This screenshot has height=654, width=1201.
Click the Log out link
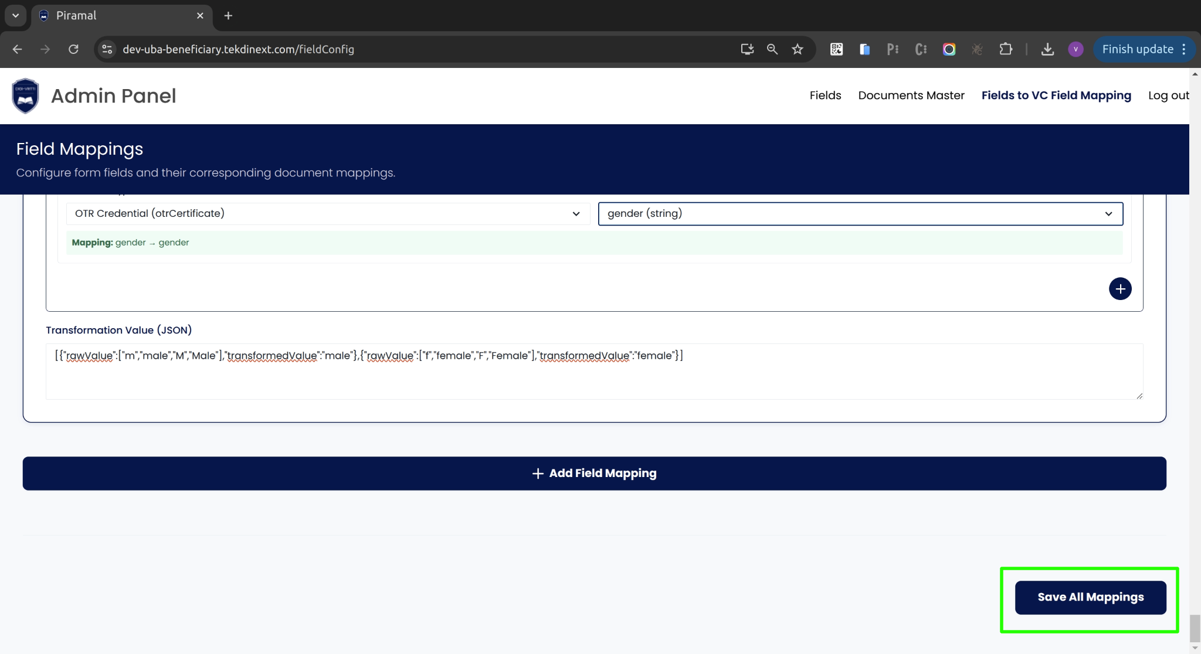pos(1168,96)
